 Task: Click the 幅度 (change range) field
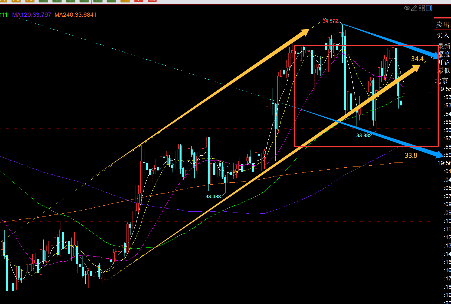click(x=444, y=54)
